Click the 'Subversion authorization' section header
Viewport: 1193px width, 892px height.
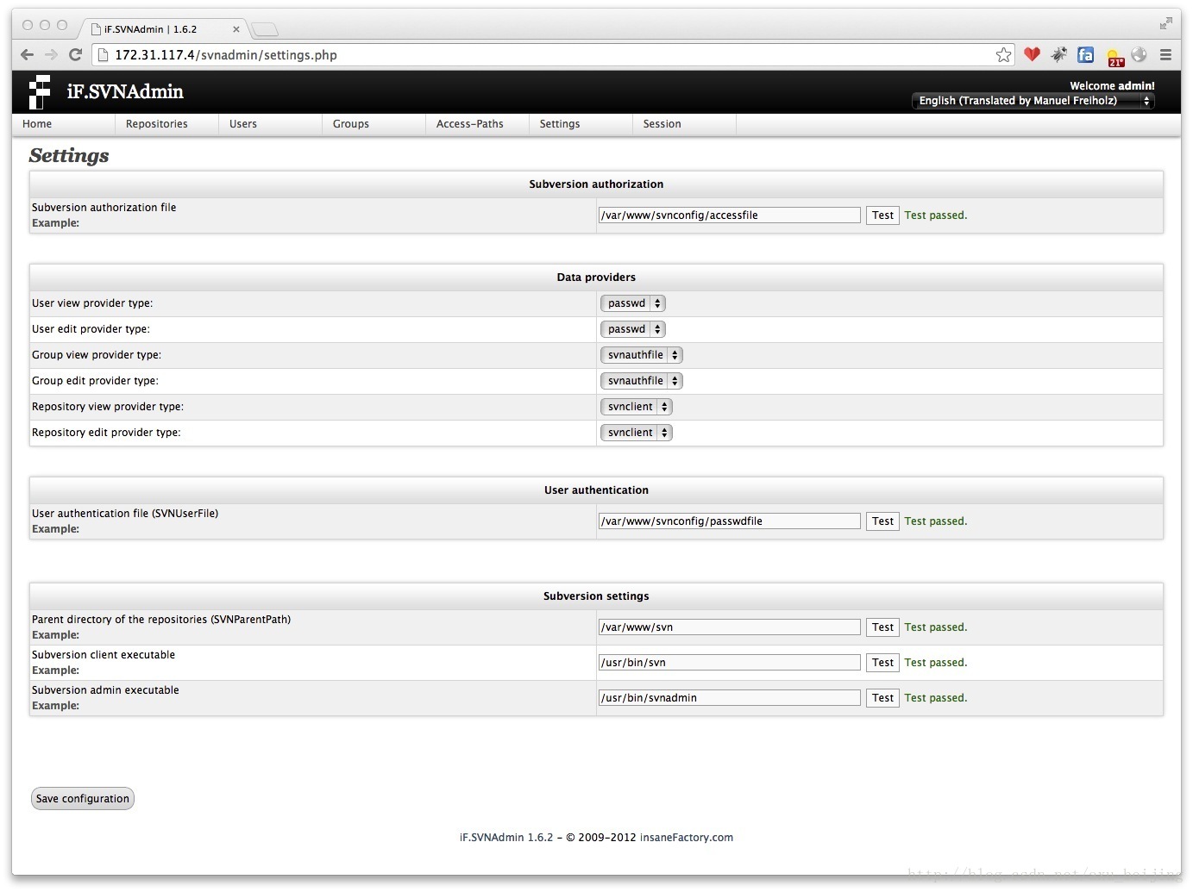596,184
